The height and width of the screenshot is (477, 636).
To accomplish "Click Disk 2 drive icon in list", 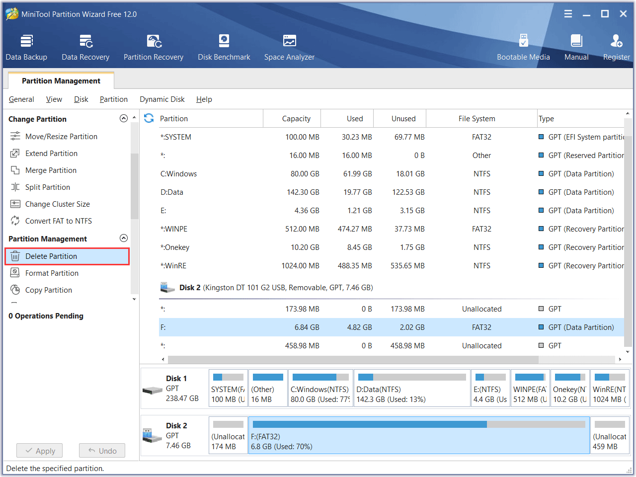I will [x=167, y=287].
